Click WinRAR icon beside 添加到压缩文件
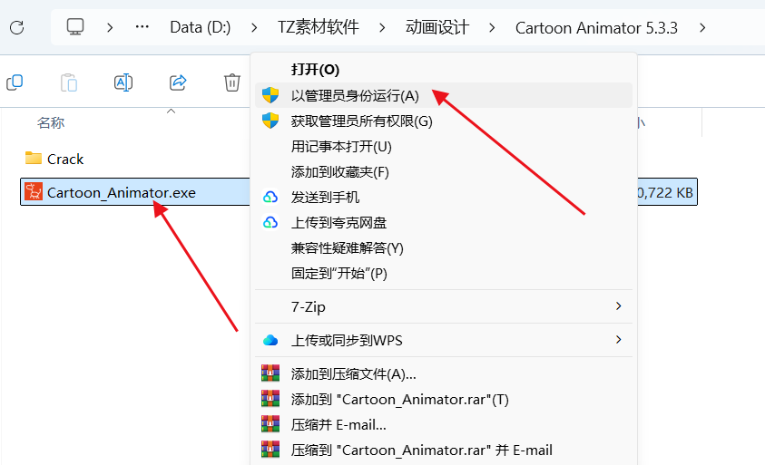The image size is (765, 465). coord(270,373)
